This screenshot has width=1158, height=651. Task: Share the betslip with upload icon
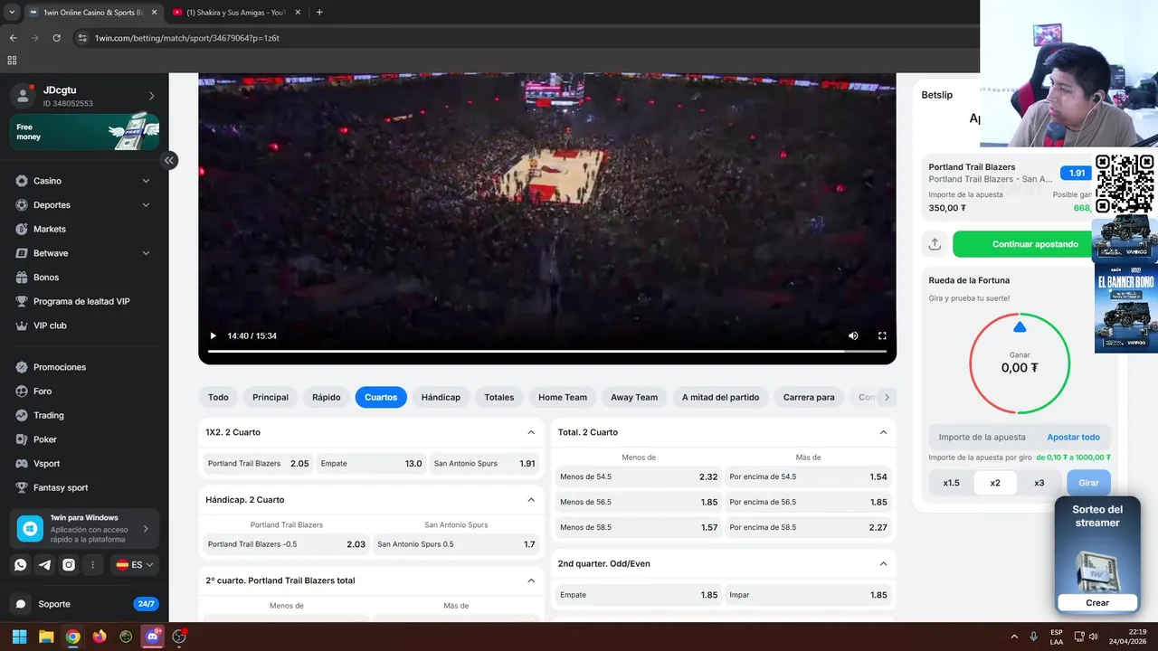[935, 244]
